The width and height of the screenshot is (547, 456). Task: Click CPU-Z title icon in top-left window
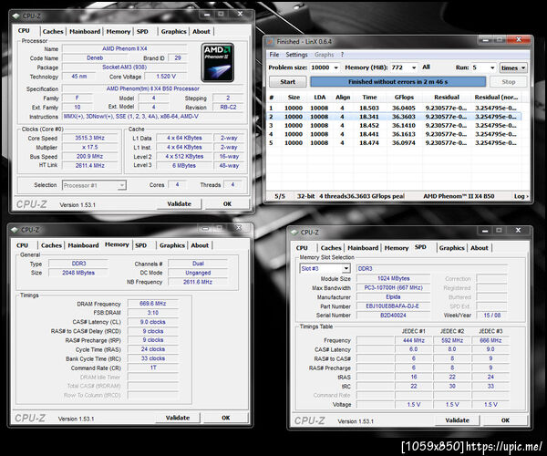pyautogui.click(x=16, y=16)
